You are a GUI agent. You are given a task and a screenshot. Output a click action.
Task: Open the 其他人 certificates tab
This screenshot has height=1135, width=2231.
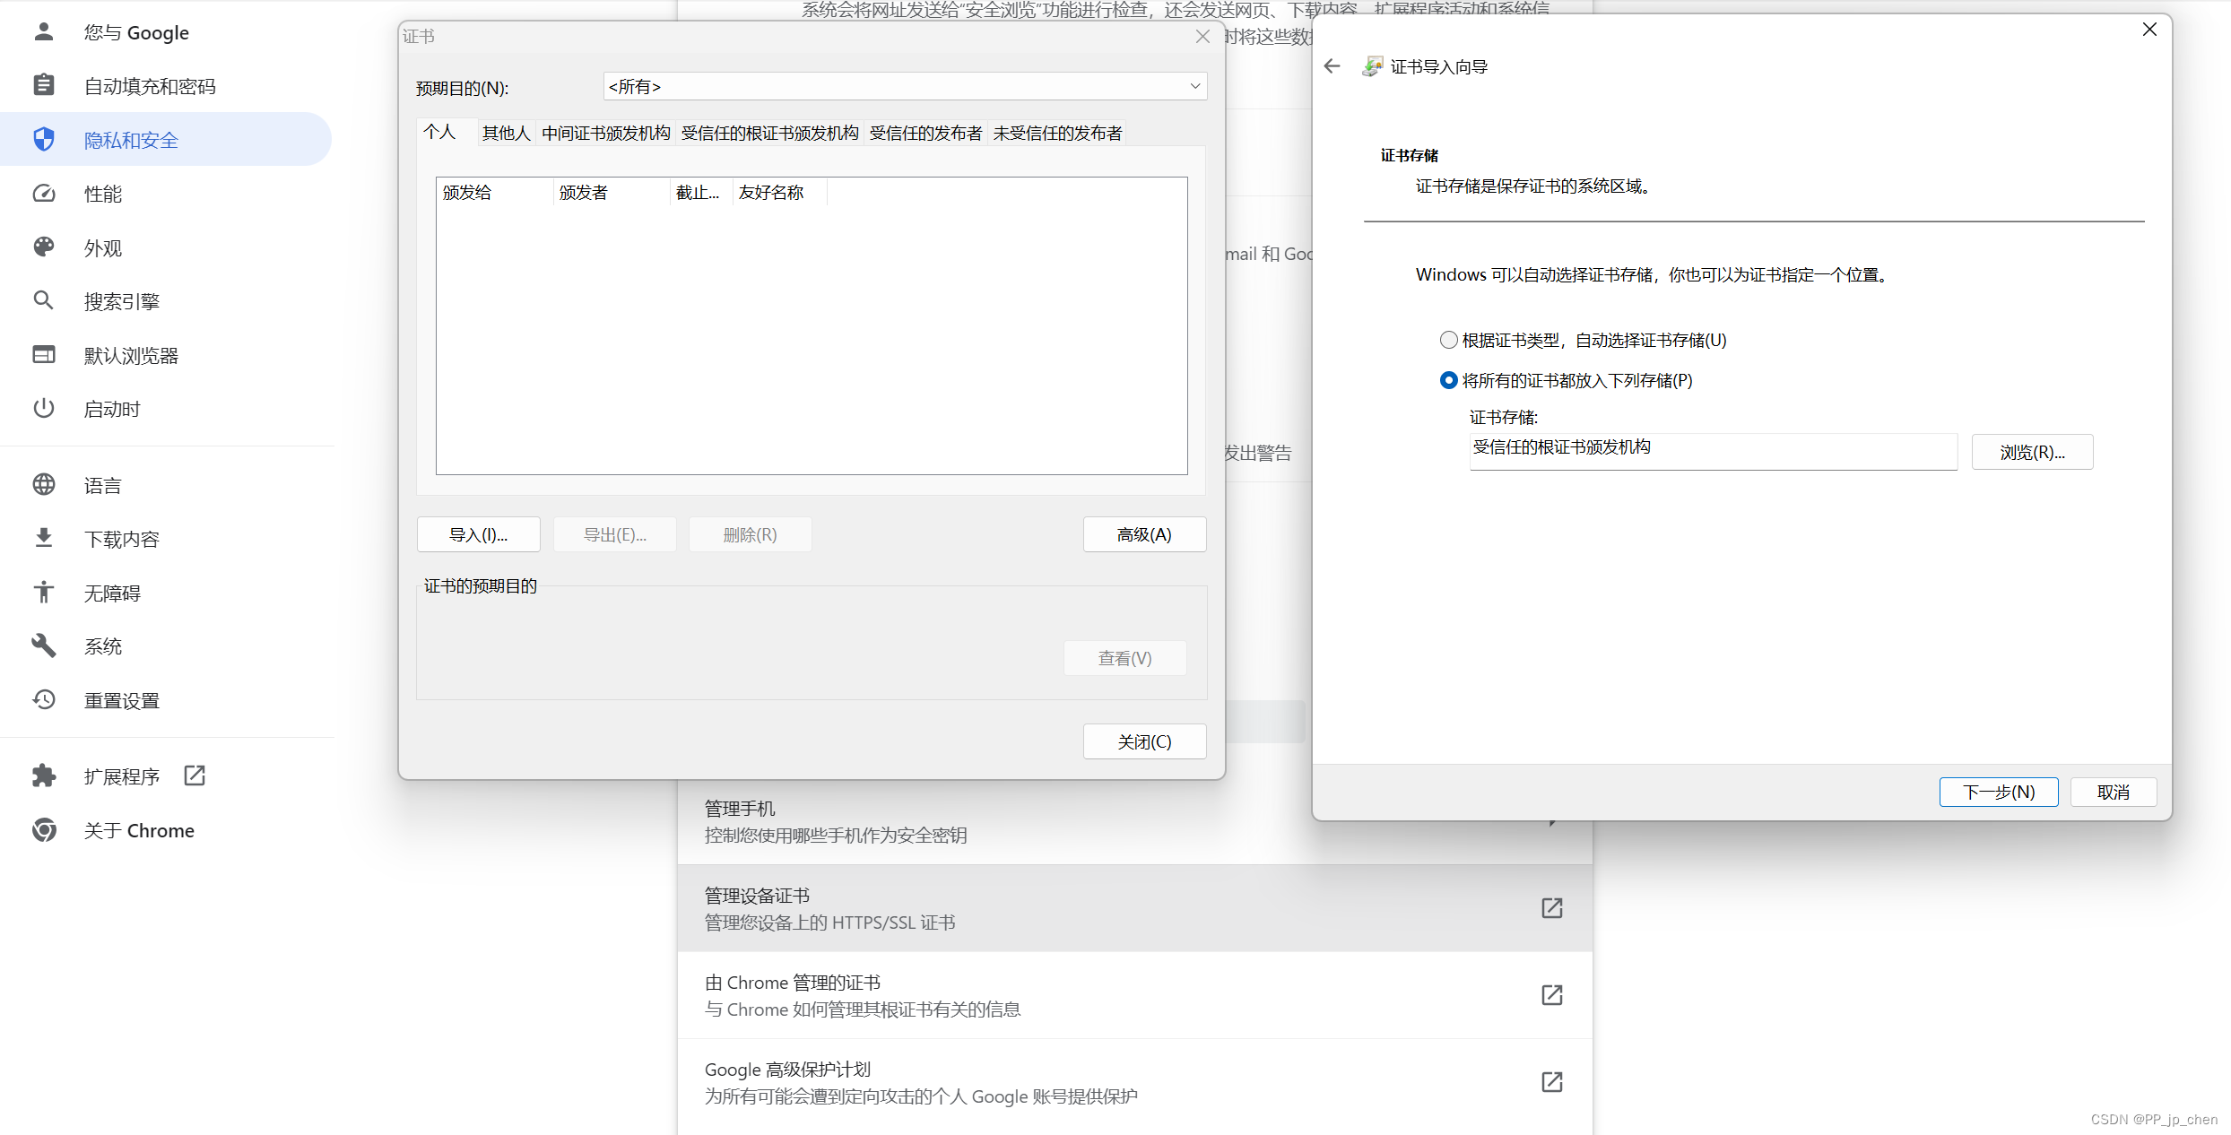(506, 134)
